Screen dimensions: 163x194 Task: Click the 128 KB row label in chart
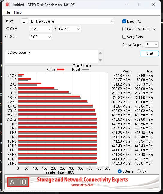[11, 111]
